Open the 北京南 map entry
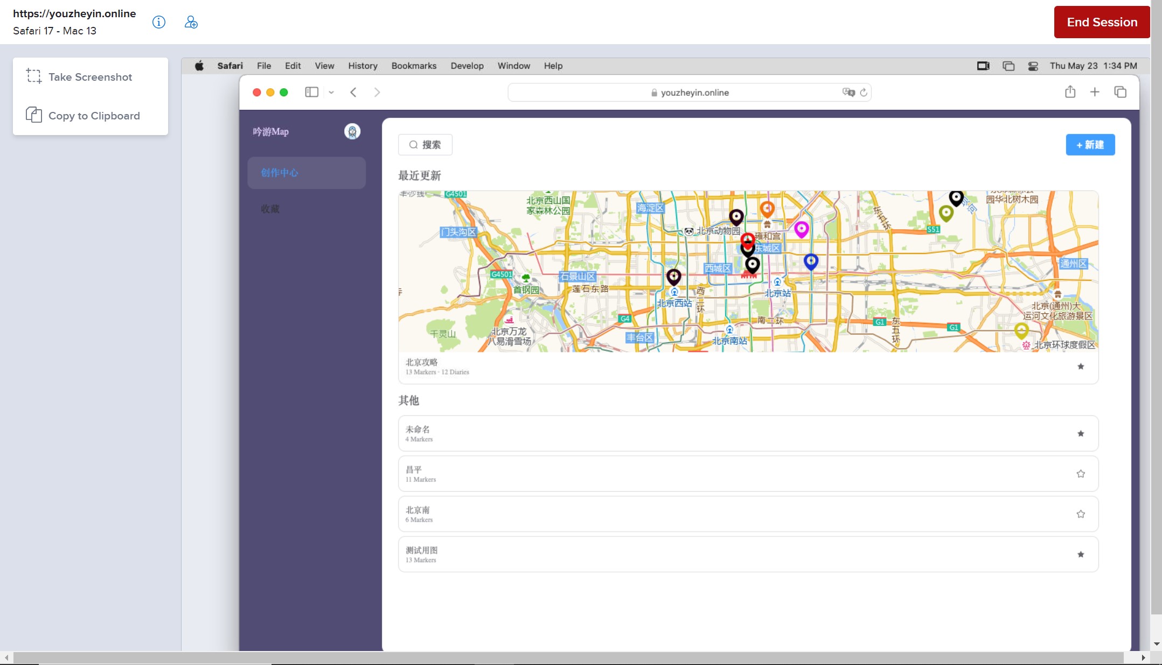Screen dimensions: 1162x665 (x=748, y=514)
